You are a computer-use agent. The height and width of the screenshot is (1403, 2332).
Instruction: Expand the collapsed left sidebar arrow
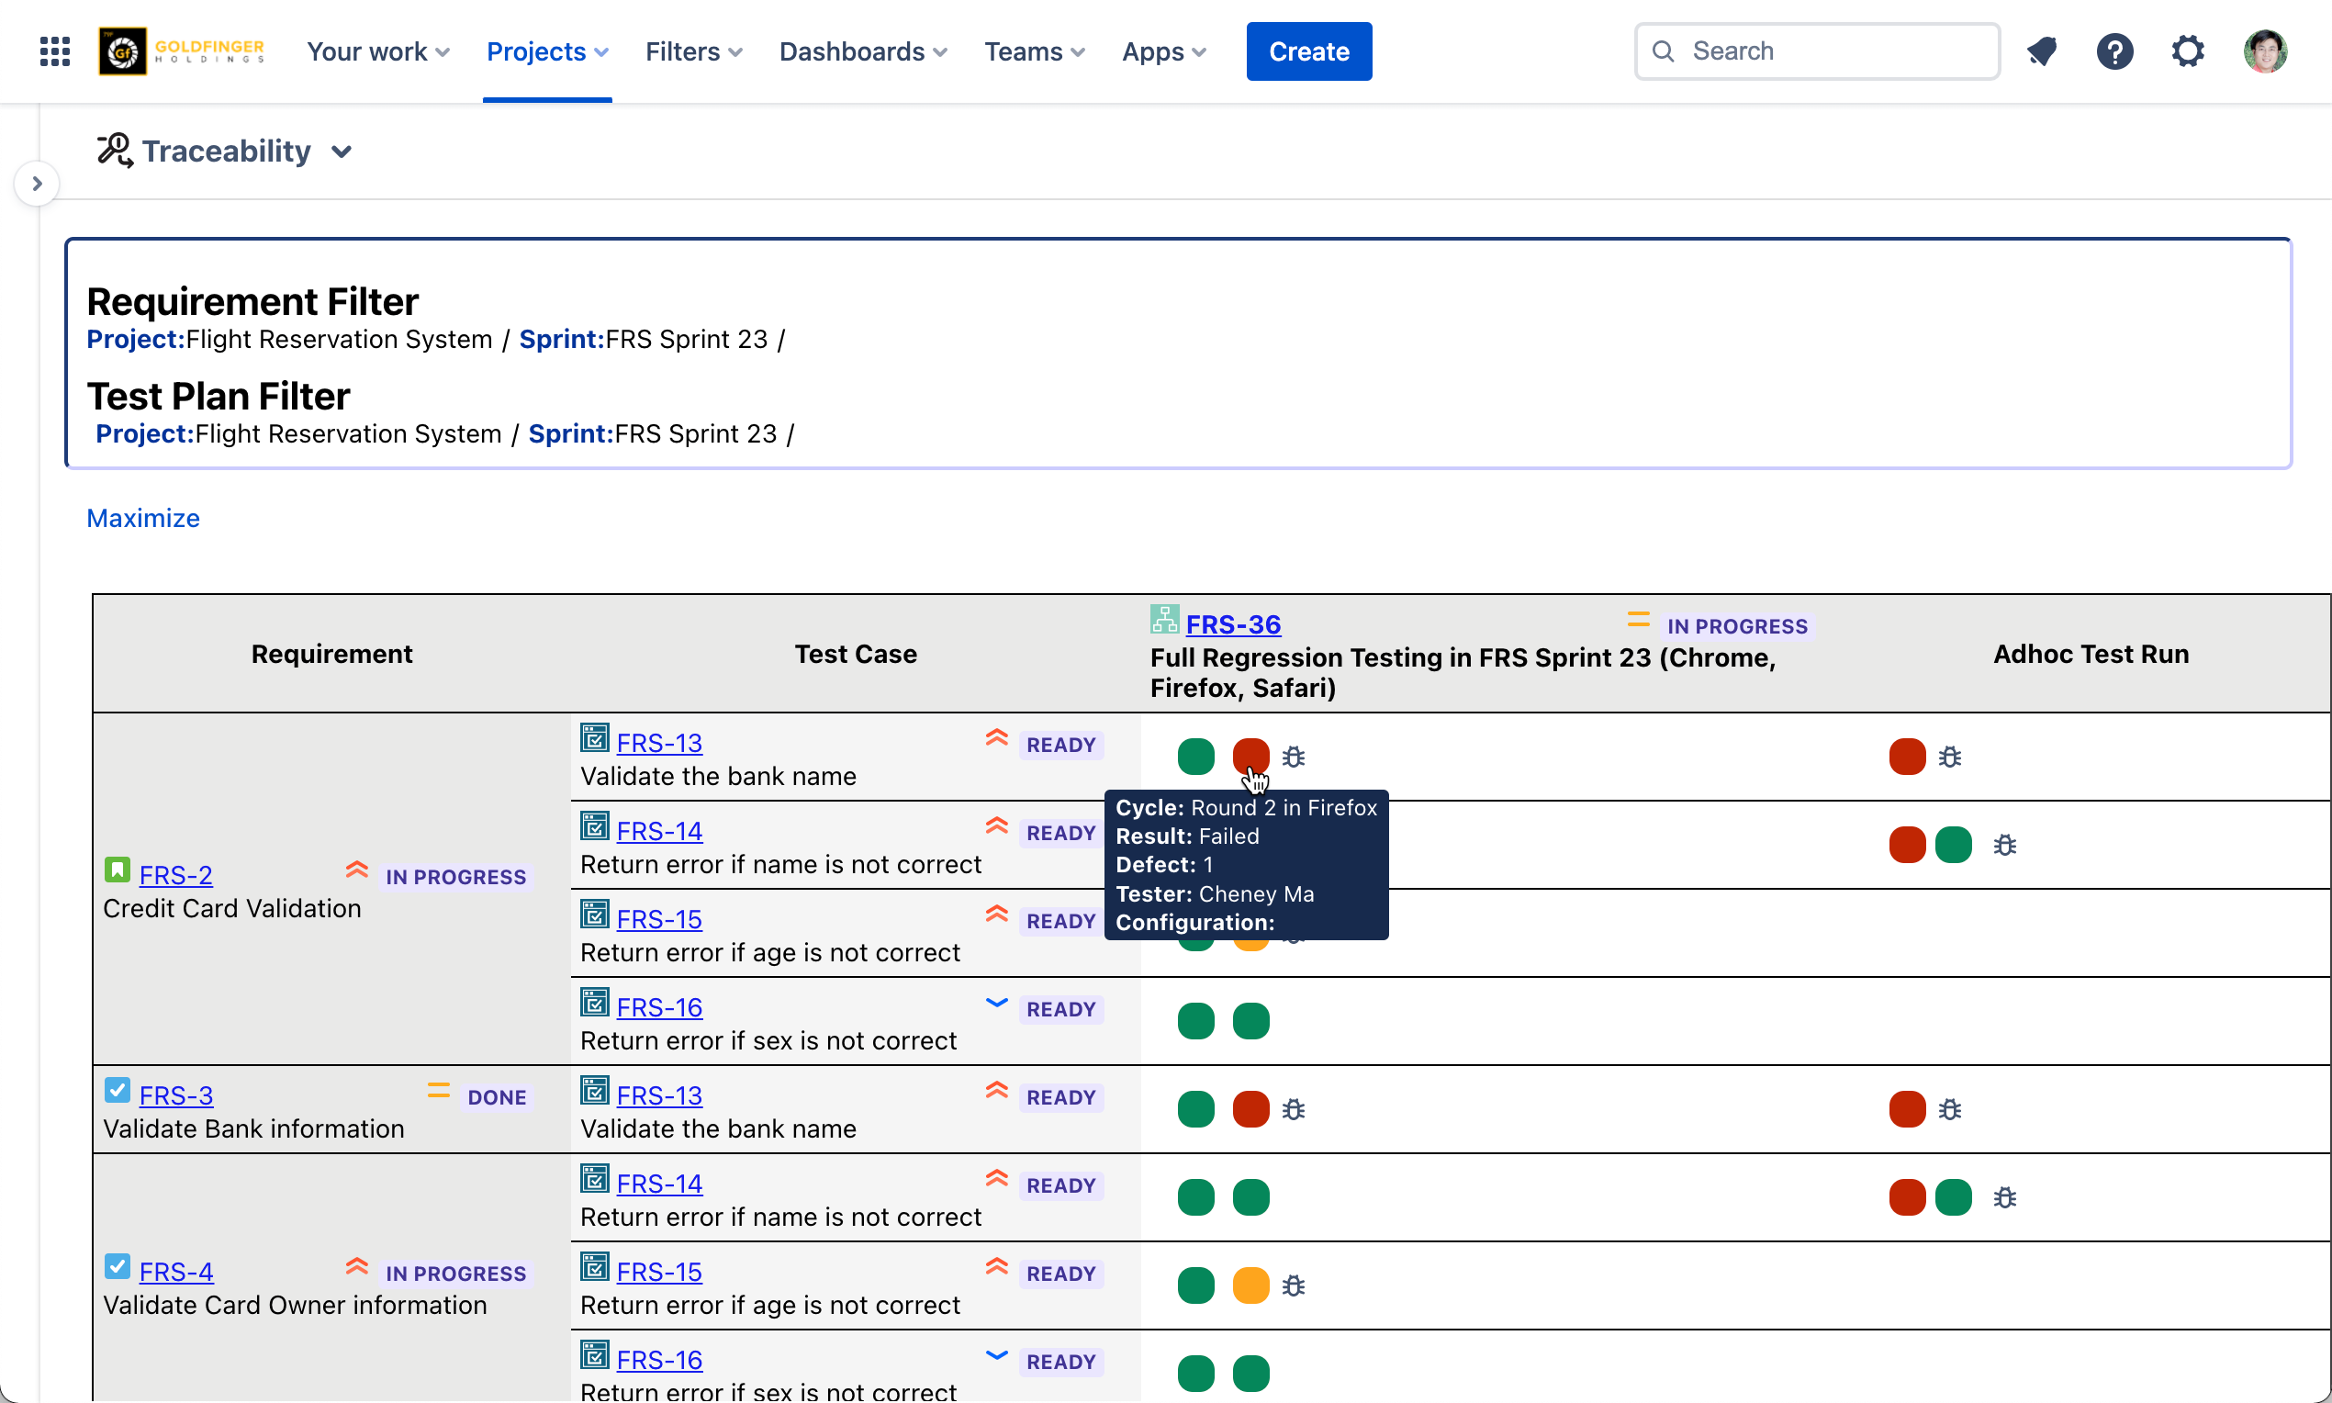click(x=37, y=184)
